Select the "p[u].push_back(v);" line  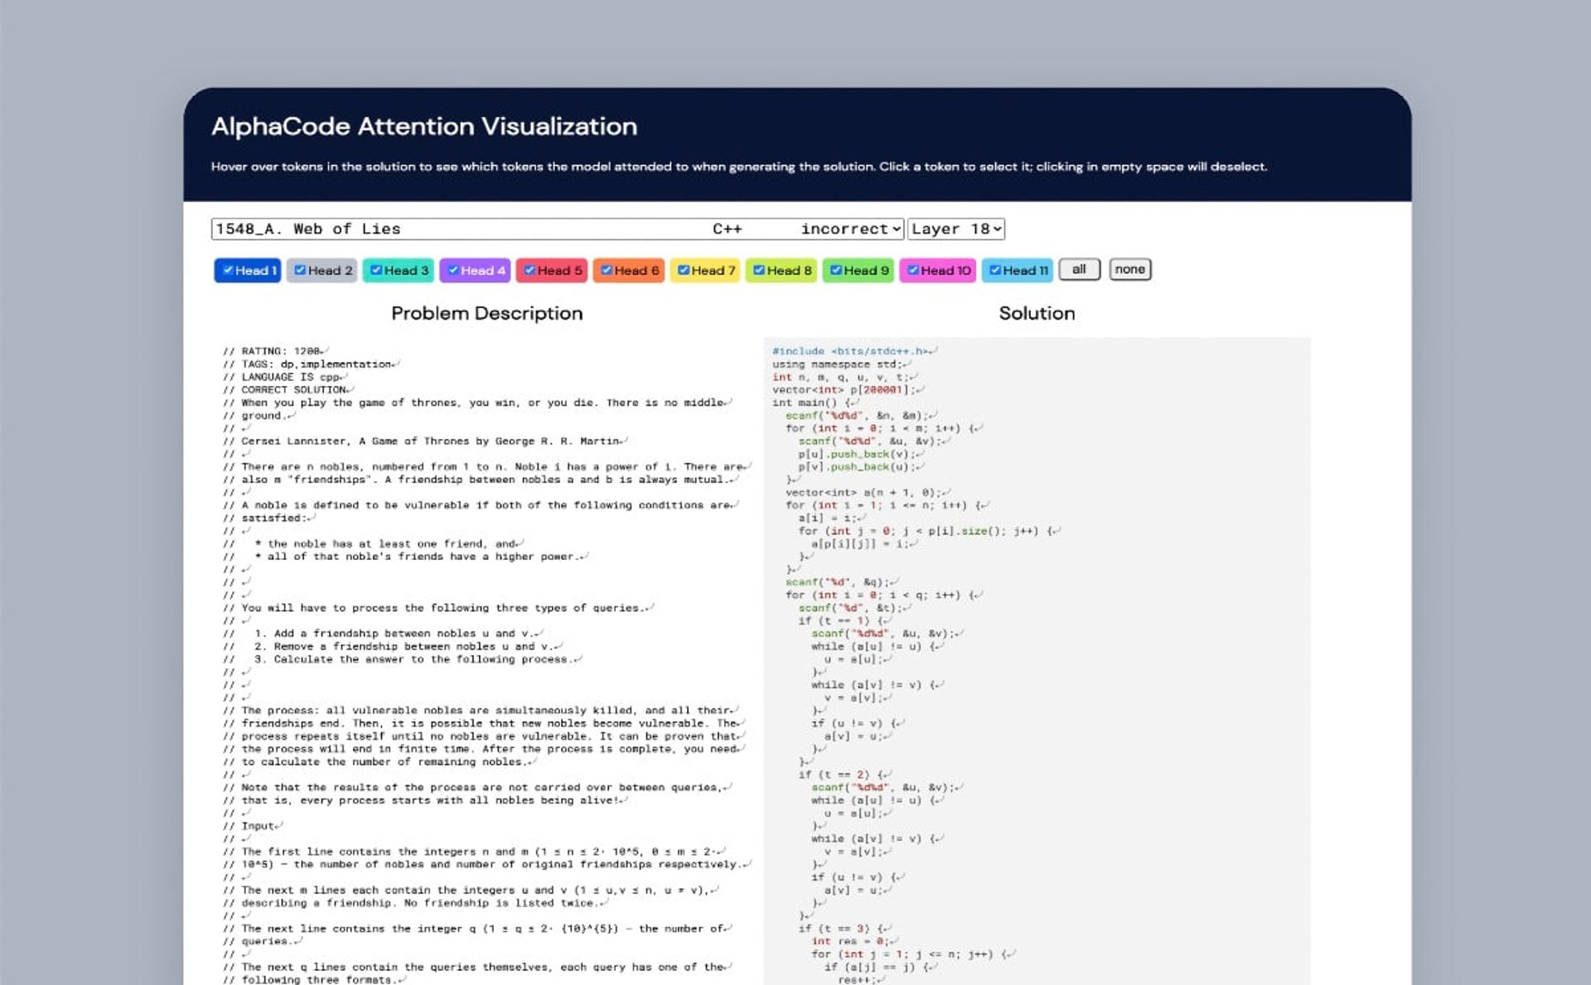[857, 454]
